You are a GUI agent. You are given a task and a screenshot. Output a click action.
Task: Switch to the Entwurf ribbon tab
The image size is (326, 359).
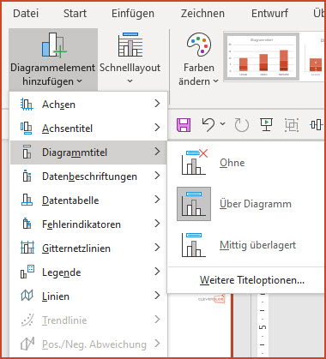pyautogui.click(x=269, y=14)
